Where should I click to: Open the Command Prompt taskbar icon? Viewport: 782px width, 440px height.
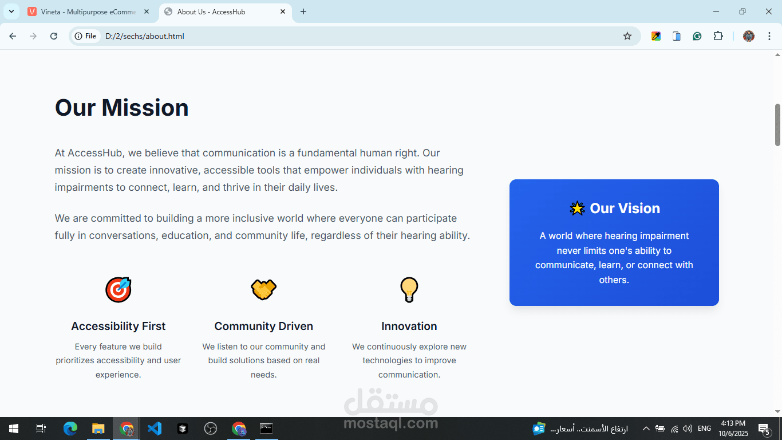click(267, 429)
